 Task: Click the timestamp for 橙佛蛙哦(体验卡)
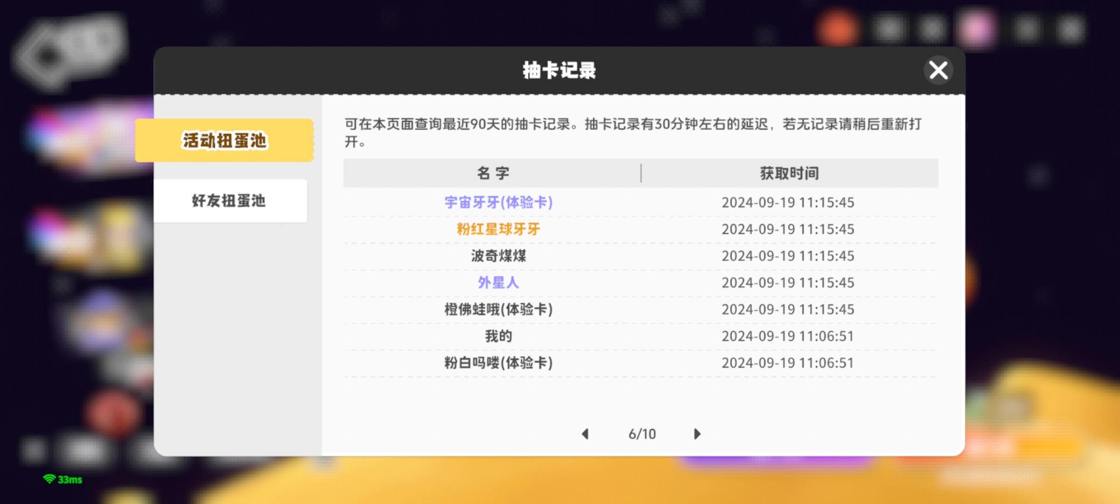tap(788, 309)
